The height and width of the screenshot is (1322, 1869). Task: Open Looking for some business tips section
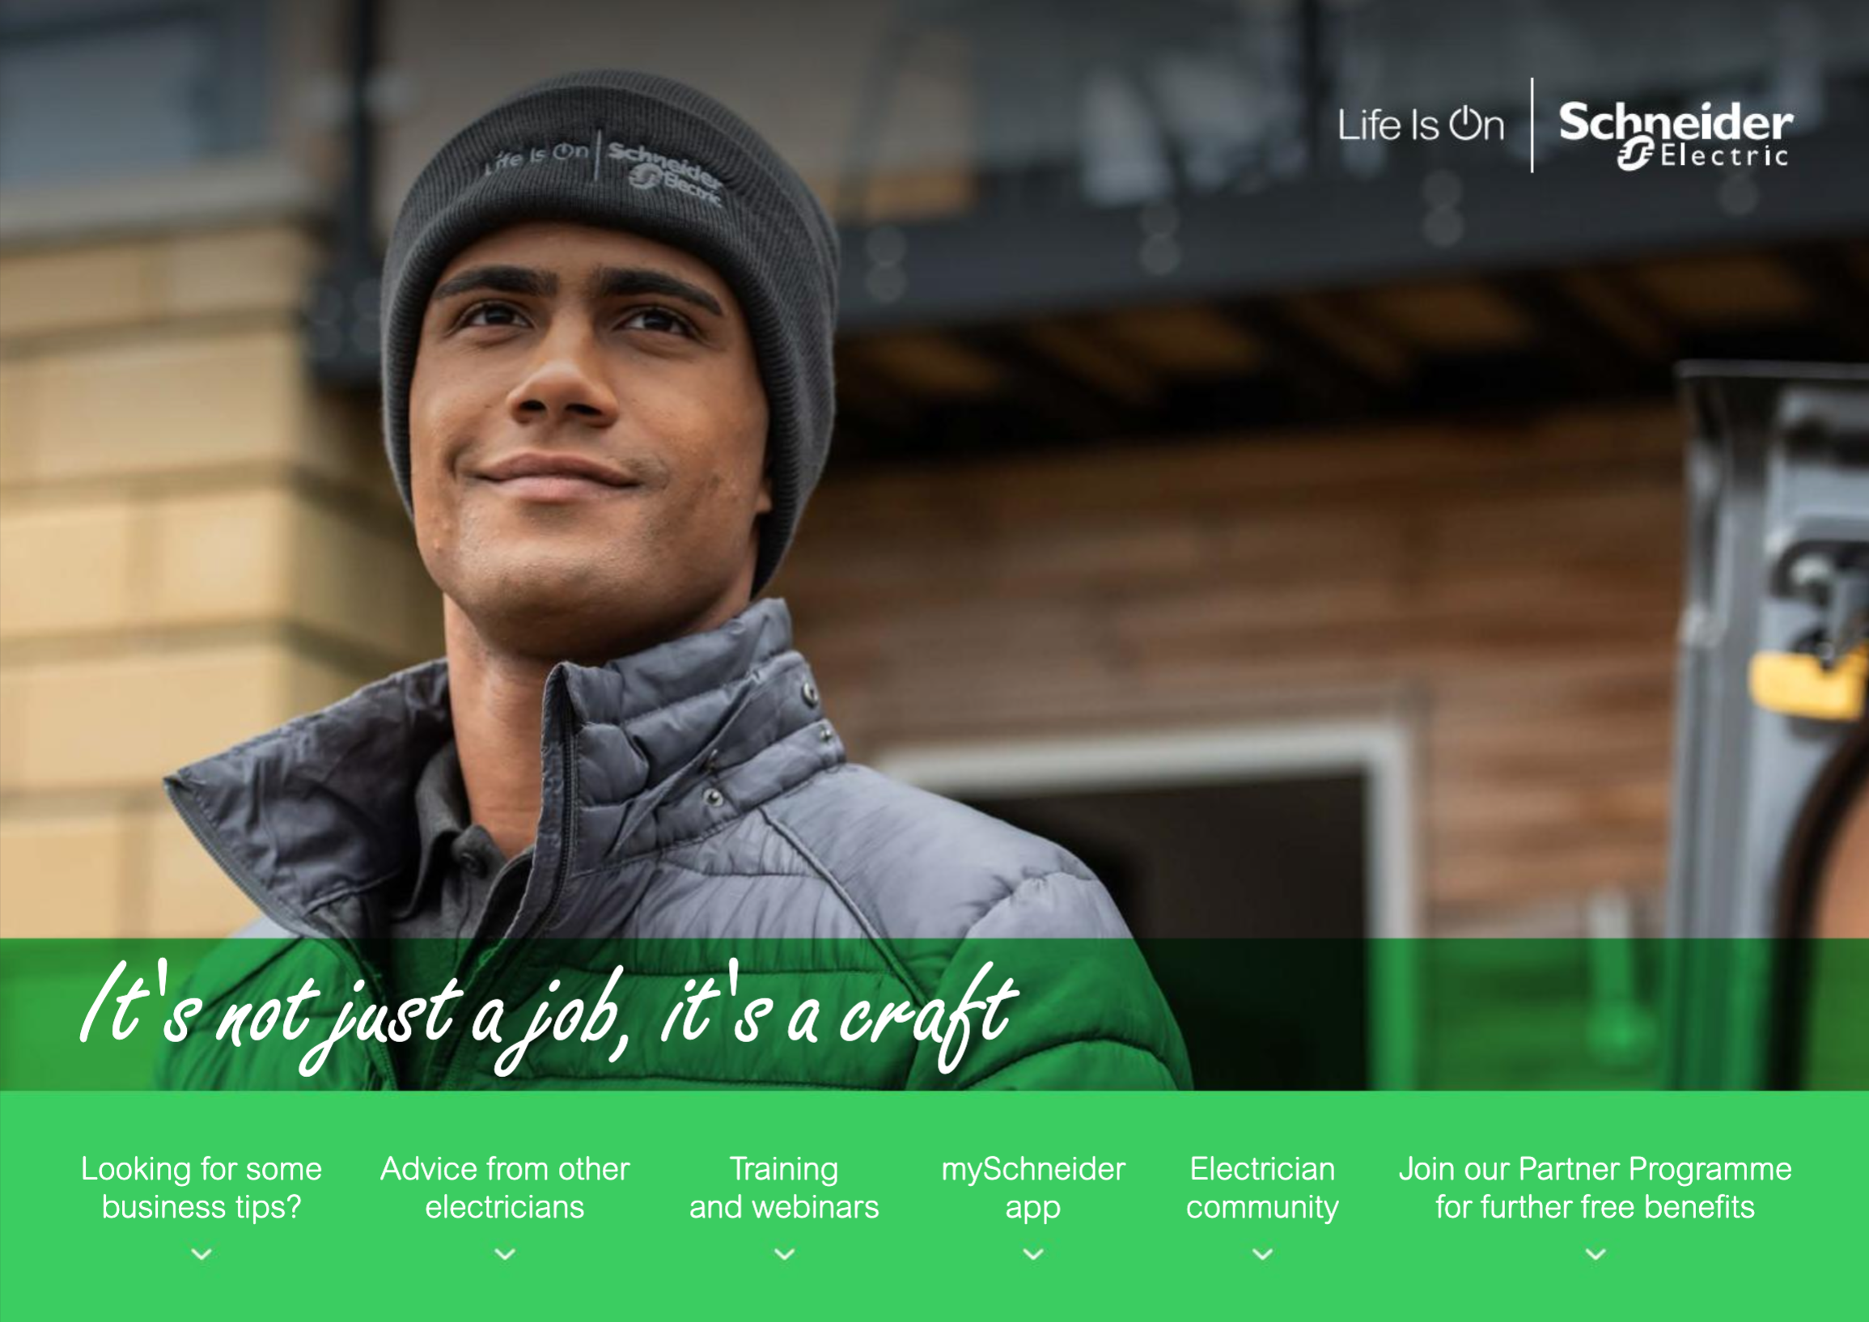pyautogui.click(x=201, y=1188)
